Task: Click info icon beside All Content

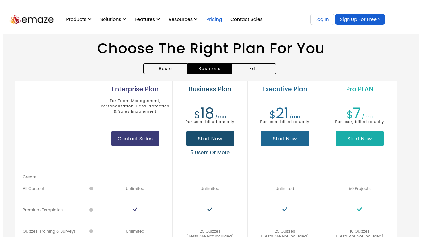Action: [x=91, y=189]
